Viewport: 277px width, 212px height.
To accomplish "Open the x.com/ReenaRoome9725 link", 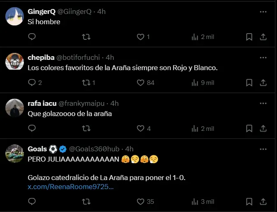I will [70, 187].
